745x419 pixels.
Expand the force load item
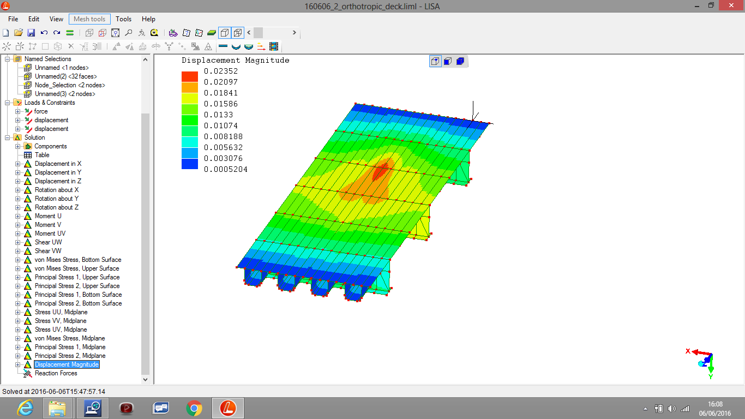[x=17, y=111]
